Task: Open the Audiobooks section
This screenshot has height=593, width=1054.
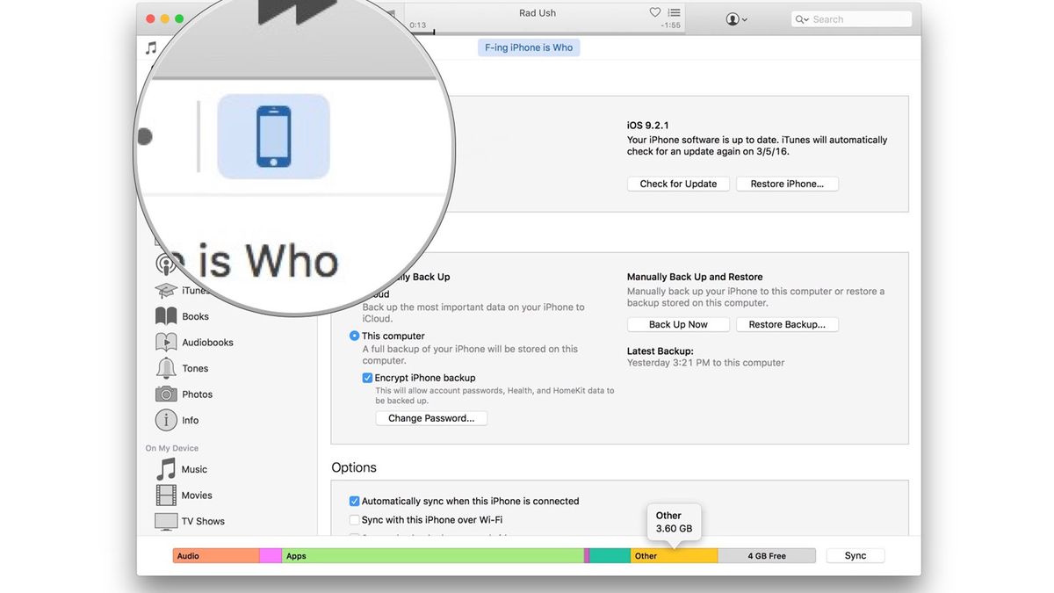Action: (208, 342)
